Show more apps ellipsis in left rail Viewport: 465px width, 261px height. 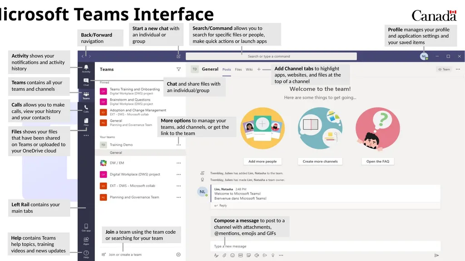[86, 135]
